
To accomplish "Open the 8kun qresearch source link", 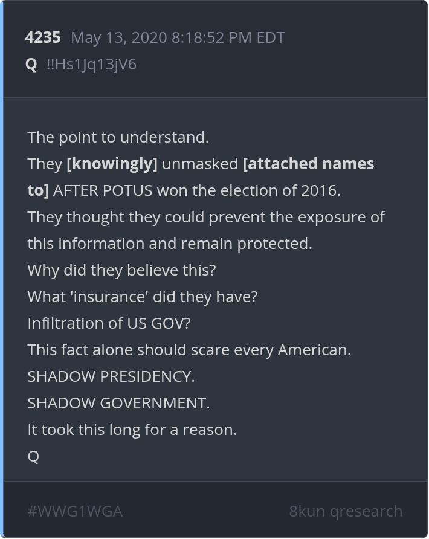I will [x=346, y=511].
